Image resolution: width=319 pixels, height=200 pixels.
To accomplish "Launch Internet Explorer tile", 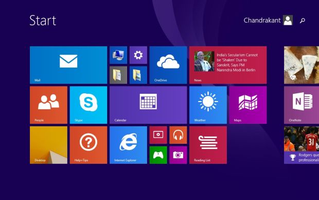I will point(128,145).
